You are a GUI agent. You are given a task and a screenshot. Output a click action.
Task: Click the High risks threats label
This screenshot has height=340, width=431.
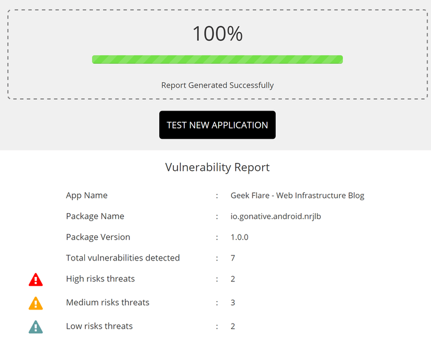[x=100, y=279]
